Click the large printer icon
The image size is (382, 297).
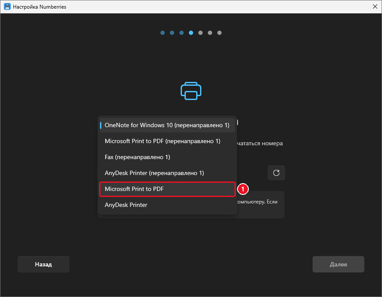click(x=191, y=91)
